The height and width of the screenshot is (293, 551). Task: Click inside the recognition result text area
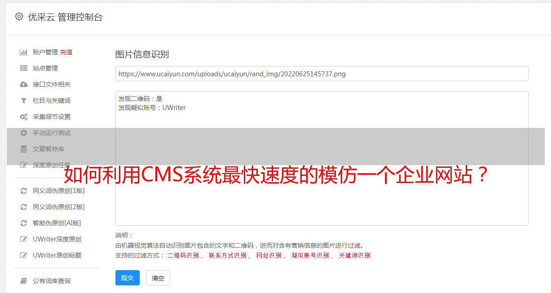tap(322, 158)
